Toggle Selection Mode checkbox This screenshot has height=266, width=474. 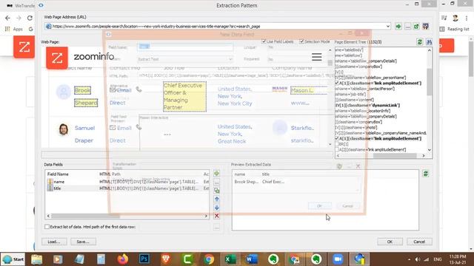(x=301, y=41)
